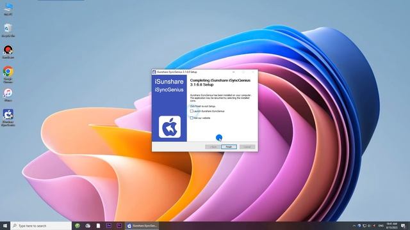The width and height of the screenshot is (410, 230).
Task: Show hidden system tray icons
Action: [x=354, y=226]
